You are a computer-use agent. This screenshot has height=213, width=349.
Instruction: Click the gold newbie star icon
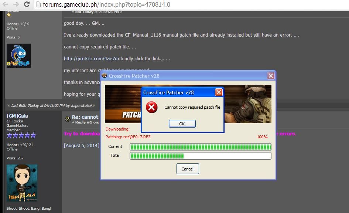[x=9, y=15]
